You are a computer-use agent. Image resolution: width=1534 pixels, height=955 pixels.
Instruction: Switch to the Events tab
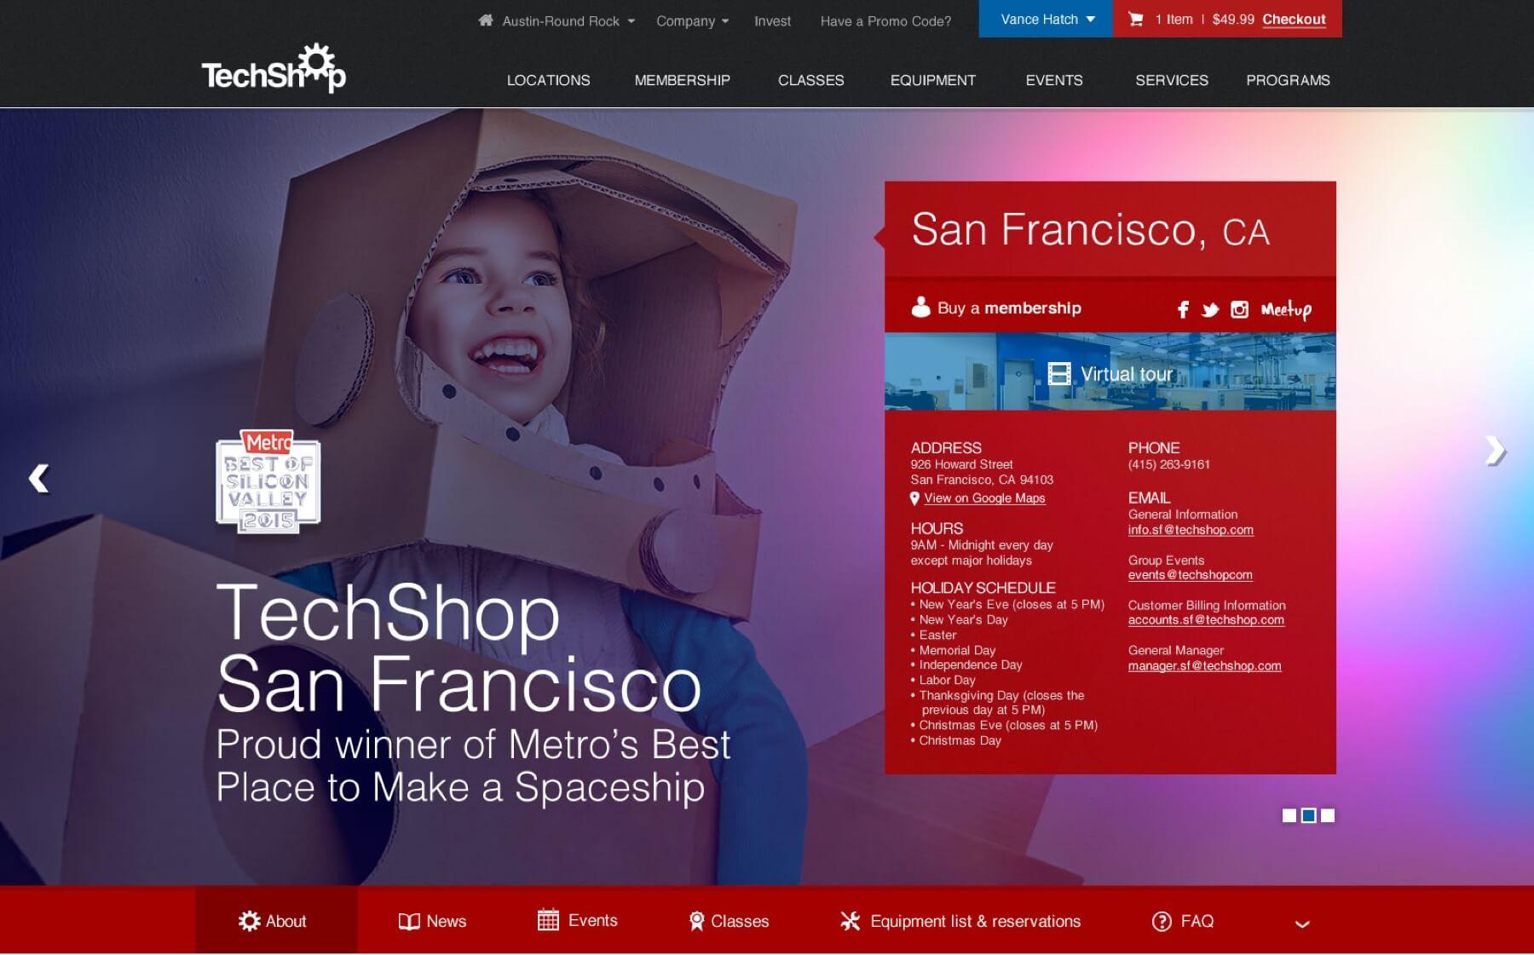(577, 920)
